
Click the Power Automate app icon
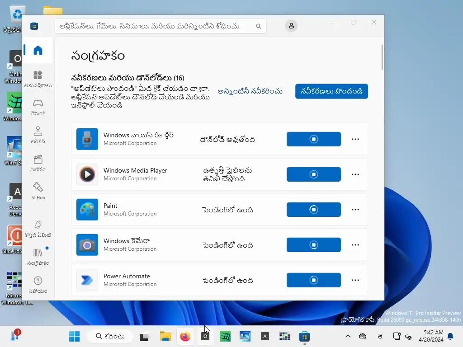tap(87, 280)
